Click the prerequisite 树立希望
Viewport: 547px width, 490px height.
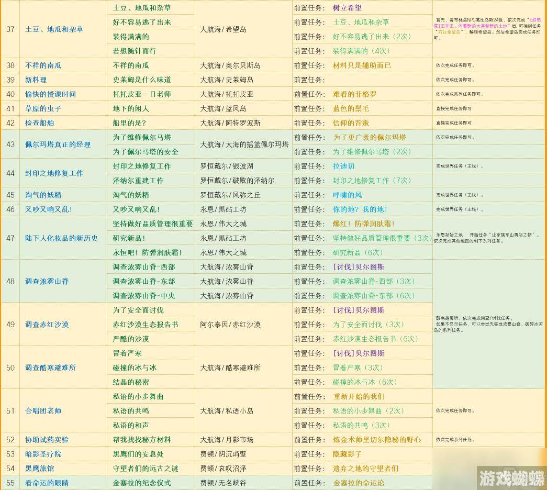(x=347, y=8)
